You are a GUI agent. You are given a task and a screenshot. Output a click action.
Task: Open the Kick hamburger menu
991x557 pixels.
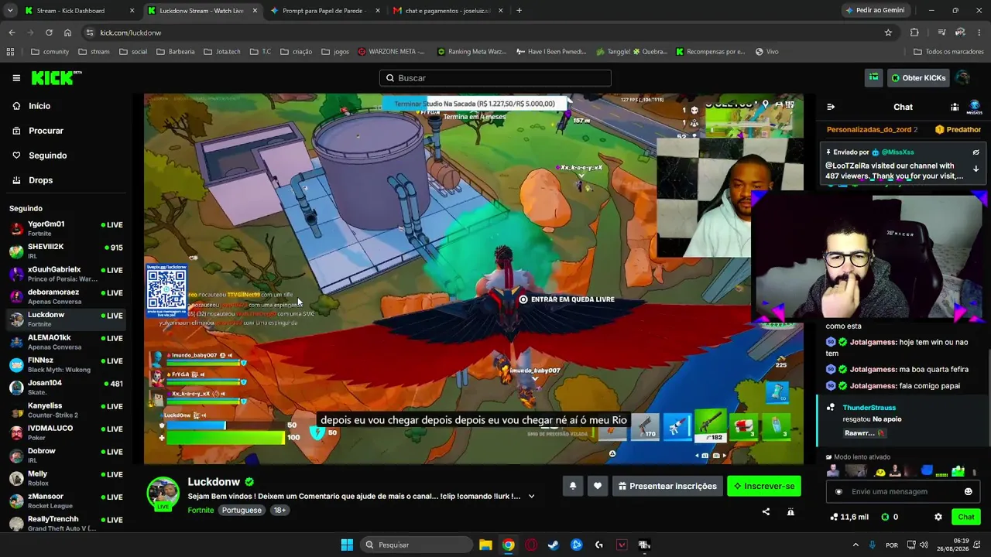click(x=16, y=78)
